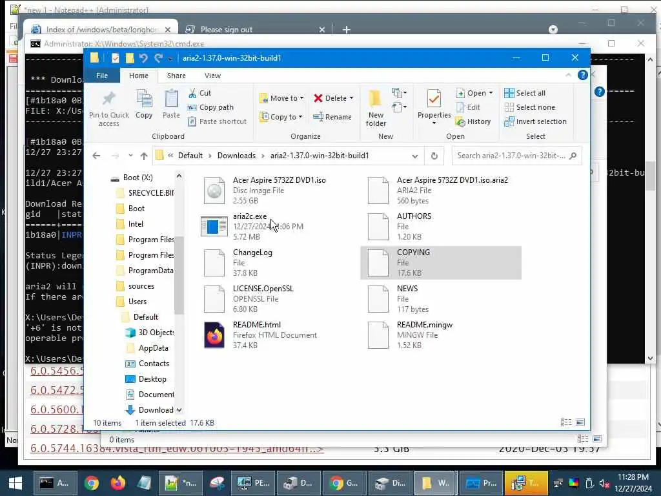
Task: Click the Search aria2 folder box
Action: click(x=516, y=156)
